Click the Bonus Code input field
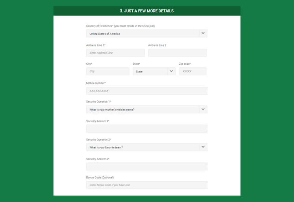 (147, 185)
